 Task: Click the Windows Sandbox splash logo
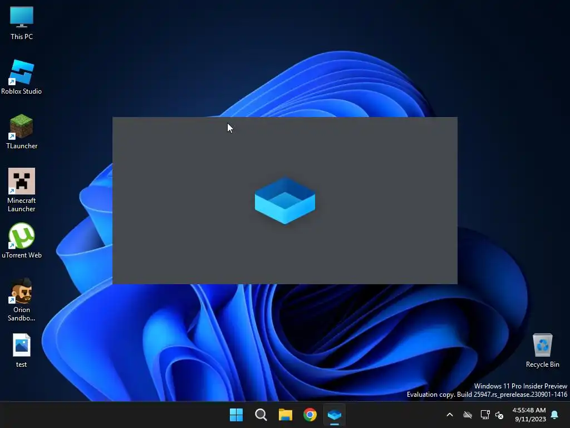point(285,201)
